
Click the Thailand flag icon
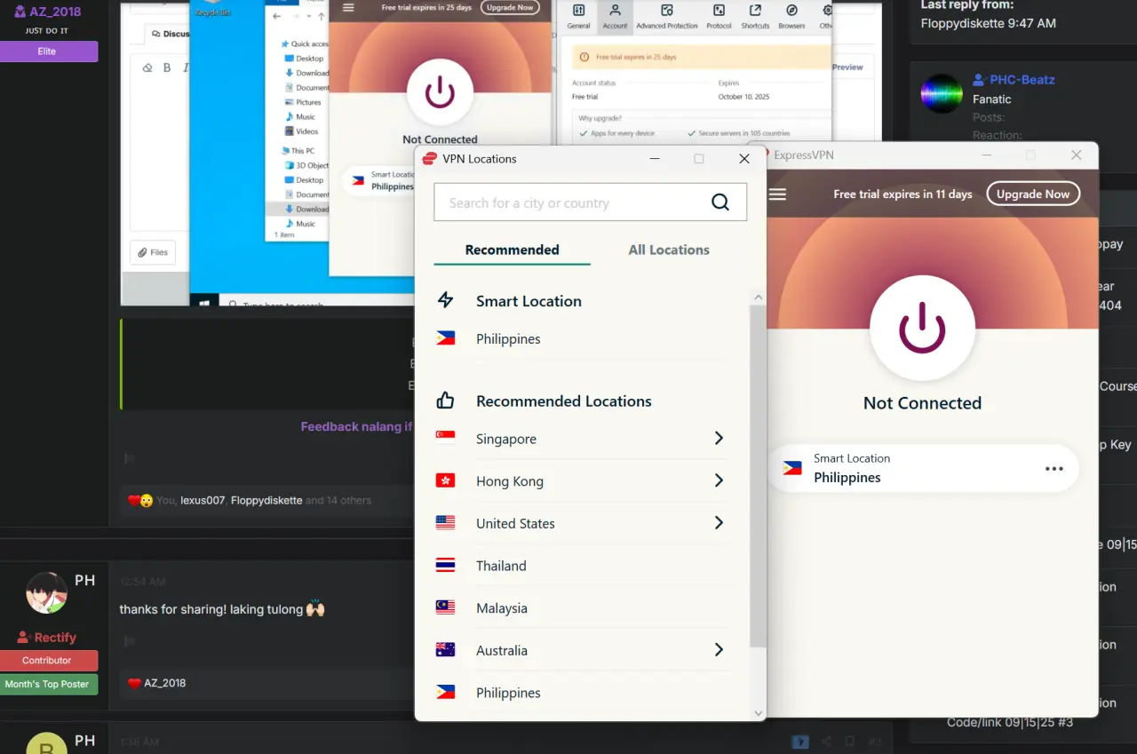pos(446,565)
